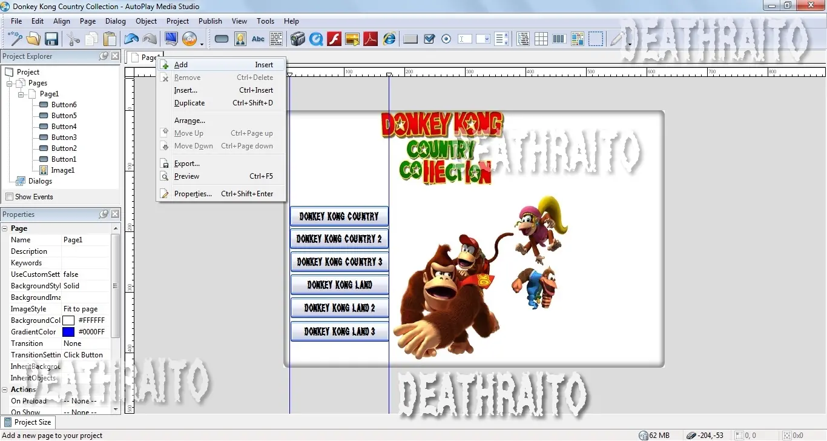Image resolution: width=827 pixels, height=441 pixels.
Task: Save the project using the floppy disk icon
Action: click(x=51, y=39)
